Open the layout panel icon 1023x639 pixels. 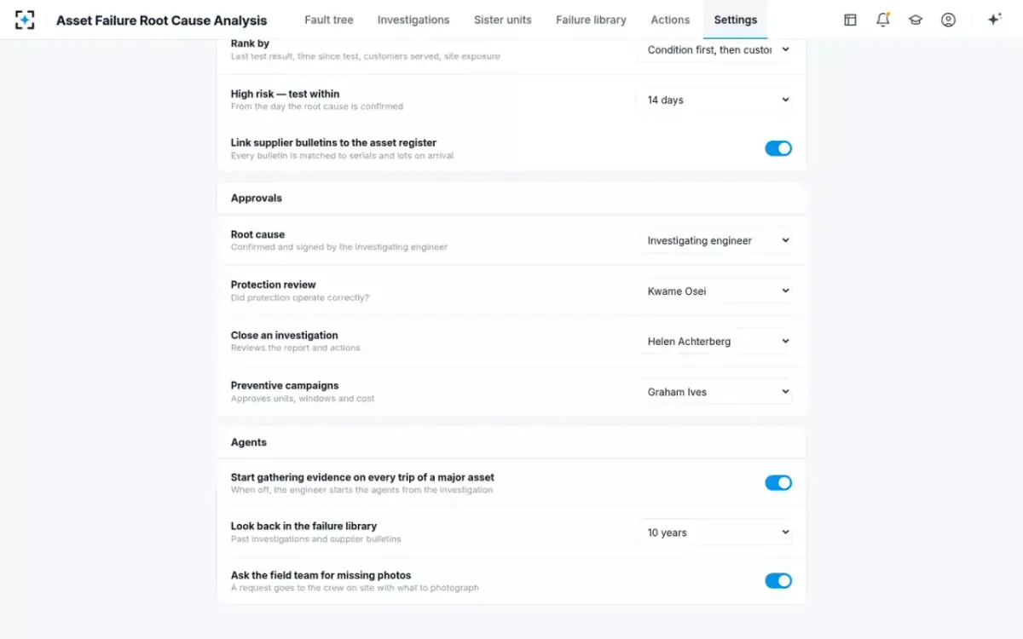click(850, 20)
